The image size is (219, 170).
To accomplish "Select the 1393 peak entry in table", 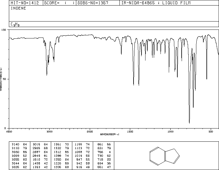I will (40, 167).
